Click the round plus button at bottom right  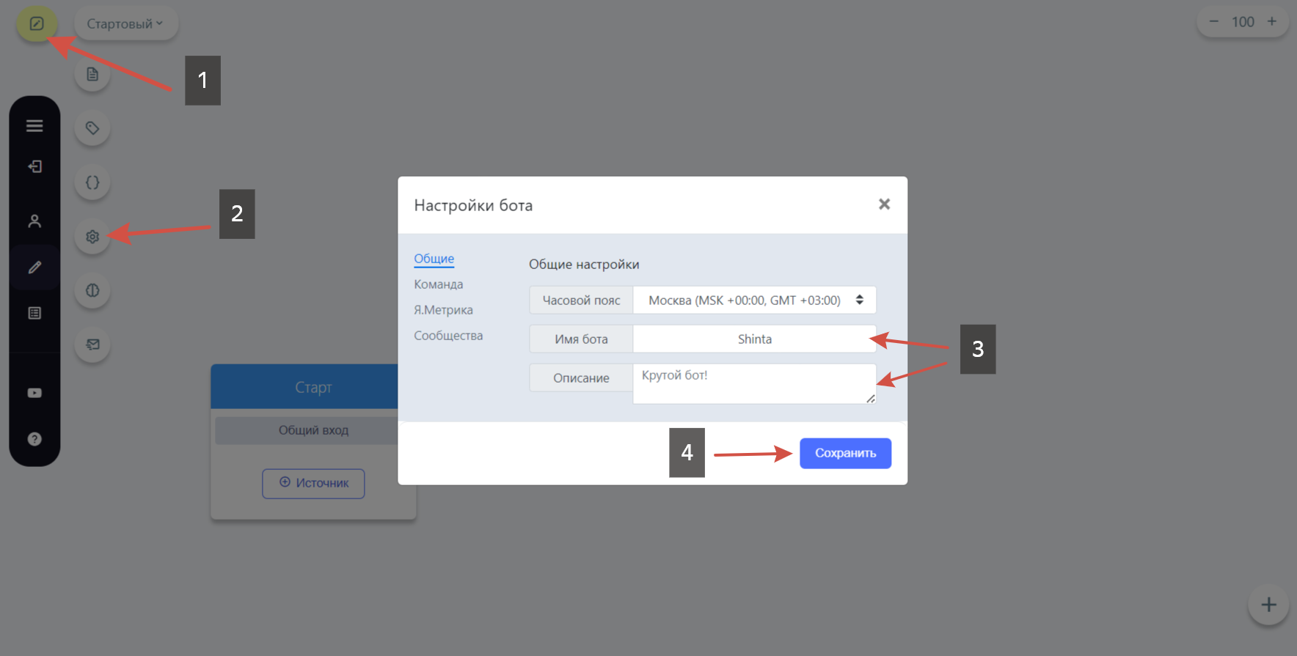click(x=1268, y=605)
